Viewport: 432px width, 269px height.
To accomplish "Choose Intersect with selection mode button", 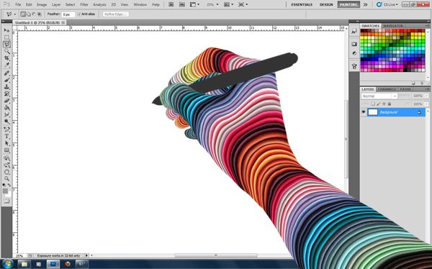I will pos(40,14).
